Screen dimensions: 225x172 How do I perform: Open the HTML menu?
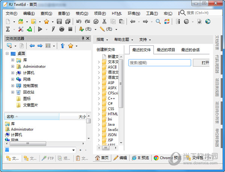point(117,14)
